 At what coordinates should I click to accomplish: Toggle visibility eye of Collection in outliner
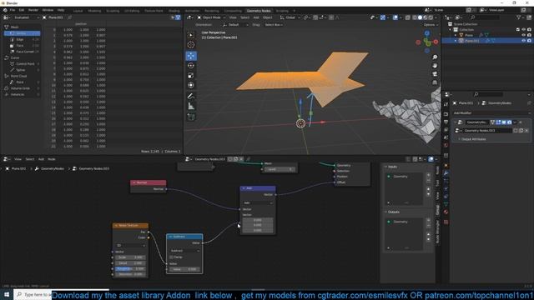pos(523,30)
